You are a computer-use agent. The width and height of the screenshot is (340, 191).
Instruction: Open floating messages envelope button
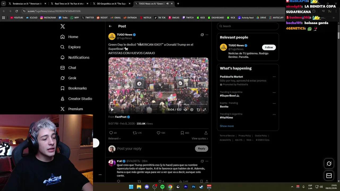coord(329,176)
